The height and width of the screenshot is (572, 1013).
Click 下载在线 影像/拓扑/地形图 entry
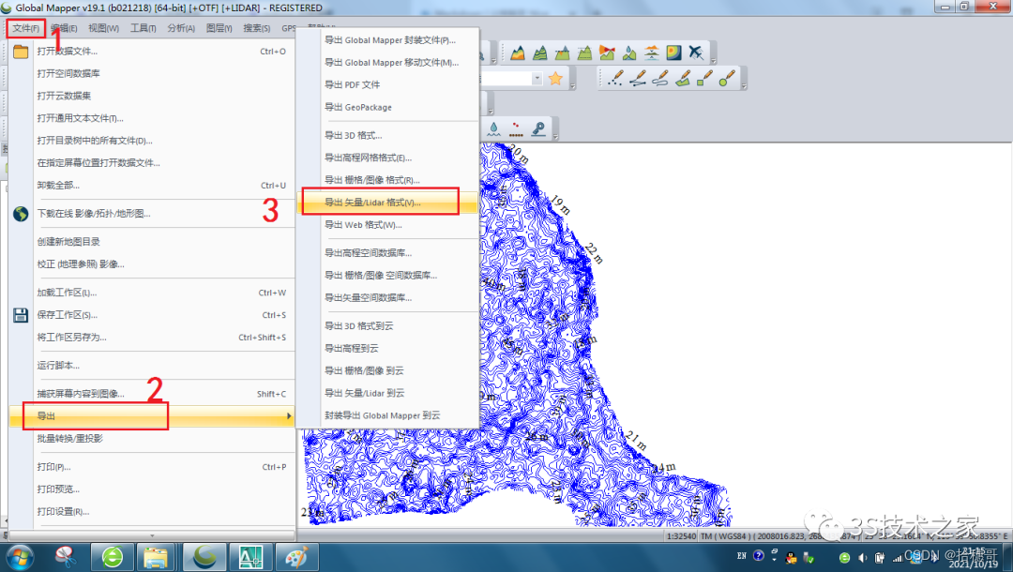pyautogui.click(x=152, y=214)
